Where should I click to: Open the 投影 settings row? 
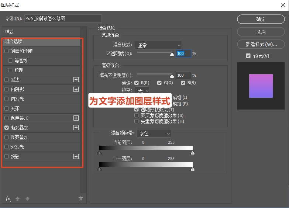pyautogui.click(x=41, y=156)
